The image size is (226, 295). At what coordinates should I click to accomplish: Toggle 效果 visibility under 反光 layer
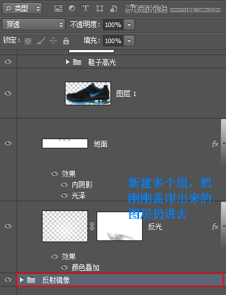coord(55,256)
